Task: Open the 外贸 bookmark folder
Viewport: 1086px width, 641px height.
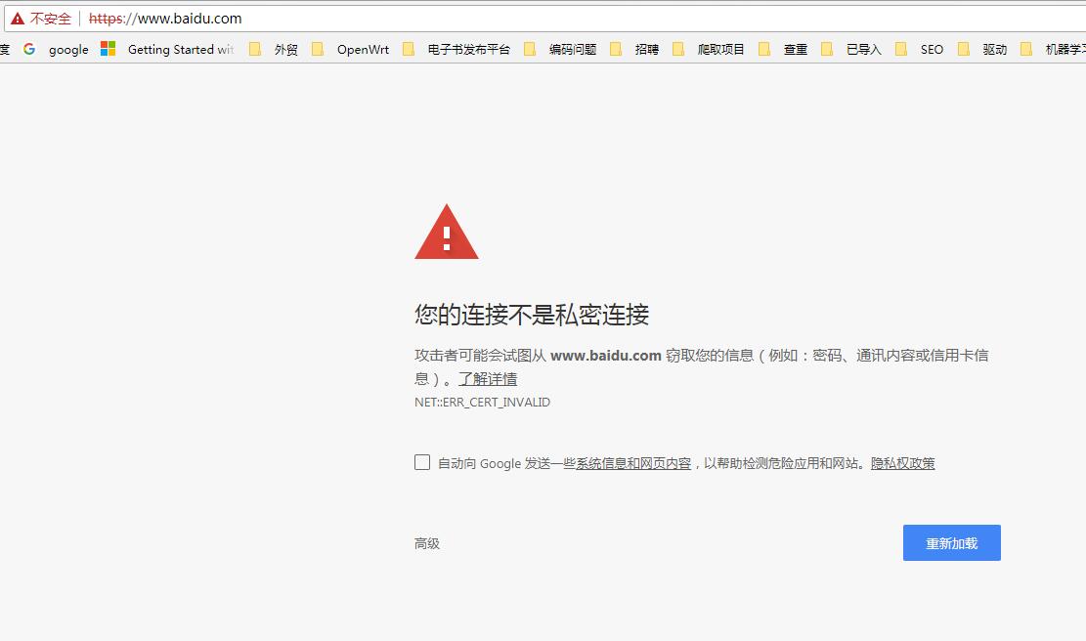Action: point(274,49)
